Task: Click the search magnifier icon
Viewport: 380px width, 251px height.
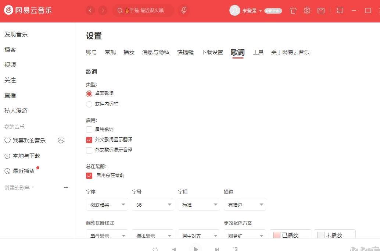Action: (120, 11)
